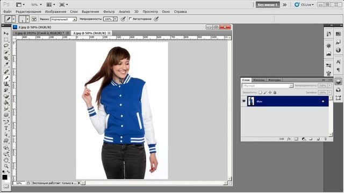
Task: Open the Выделение menu
Action: click(90, 12)
